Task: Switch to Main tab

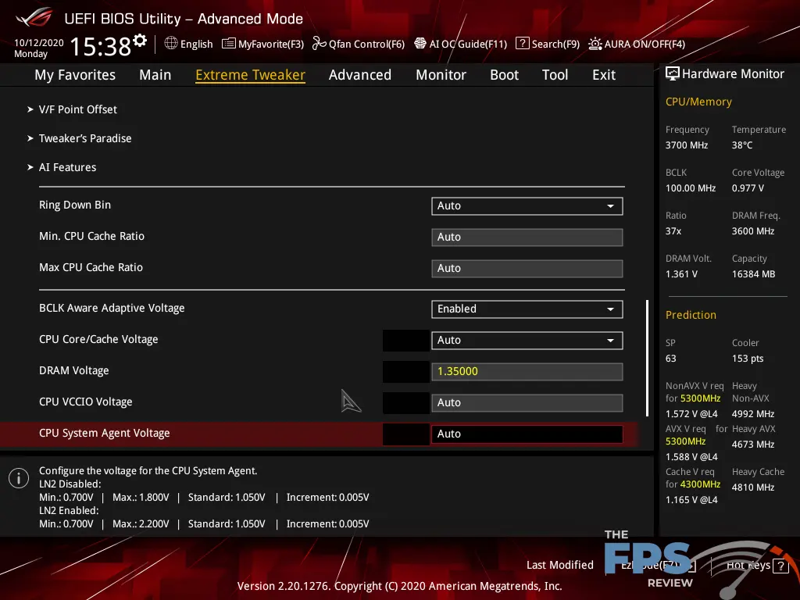Action: (155, 74)
